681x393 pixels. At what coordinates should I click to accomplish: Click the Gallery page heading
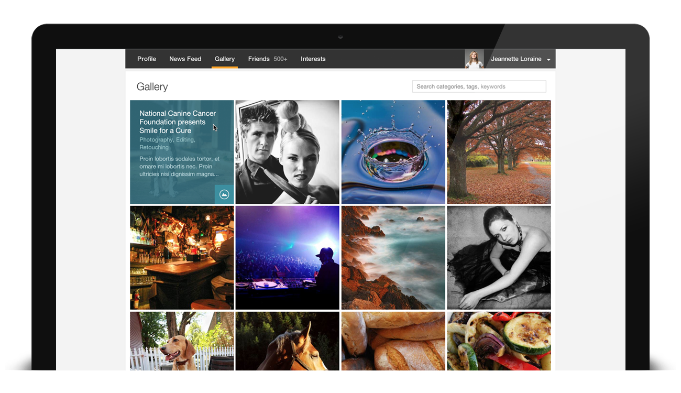pyautogui.click(x=152, y=87)
